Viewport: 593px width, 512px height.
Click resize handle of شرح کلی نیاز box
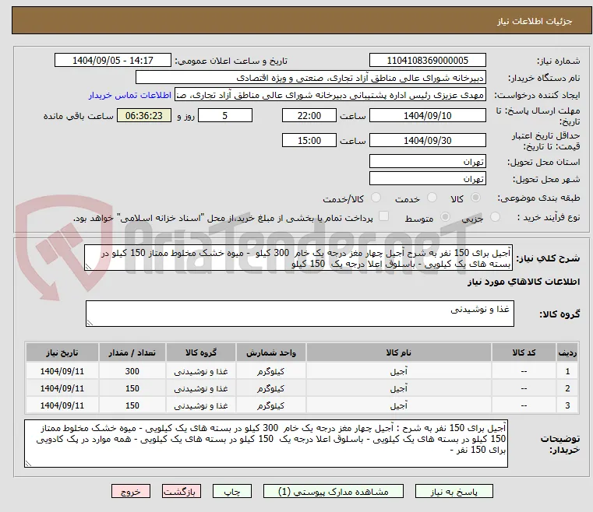[88, 267]
